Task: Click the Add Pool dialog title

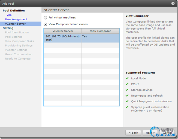Action: (x=8, y=4)
